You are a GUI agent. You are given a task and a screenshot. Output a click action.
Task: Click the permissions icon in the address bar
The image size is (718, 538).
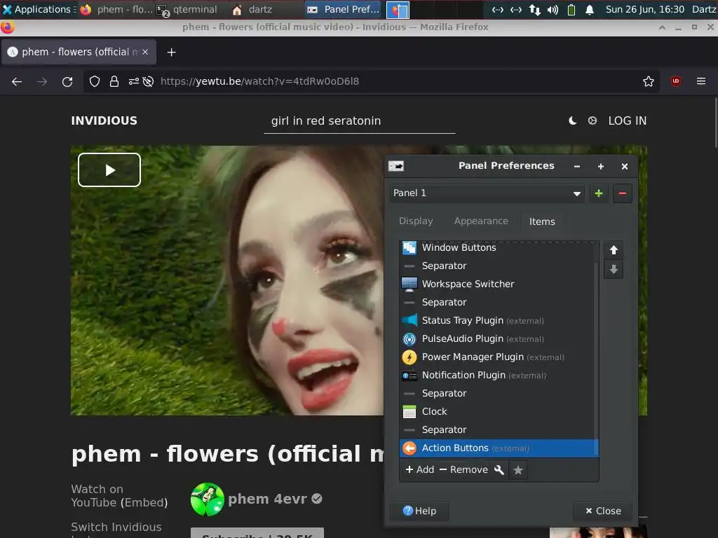[133, 81]
